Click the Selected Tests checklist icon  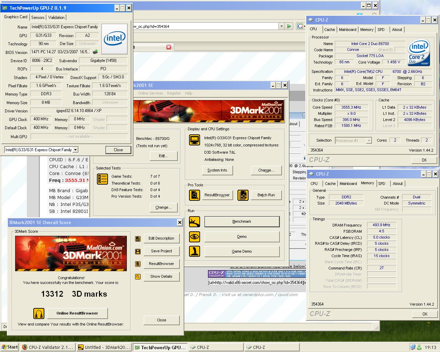[102, 179]
